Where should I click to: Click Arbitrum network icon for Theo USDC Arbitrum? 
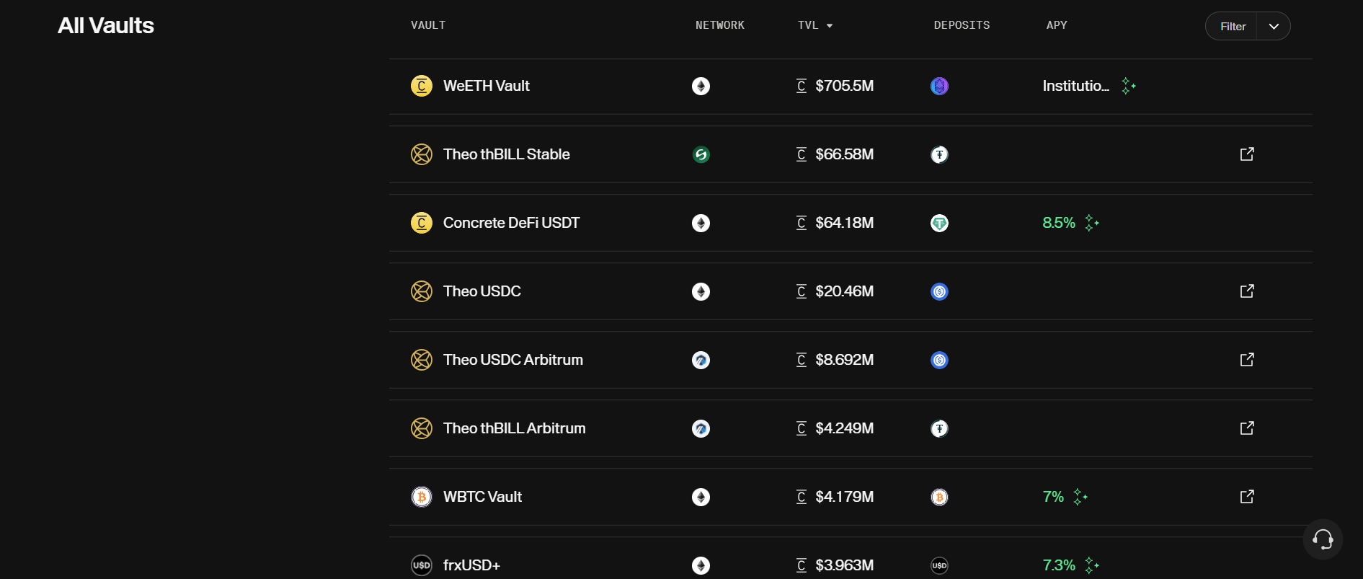tap(701, 360)
